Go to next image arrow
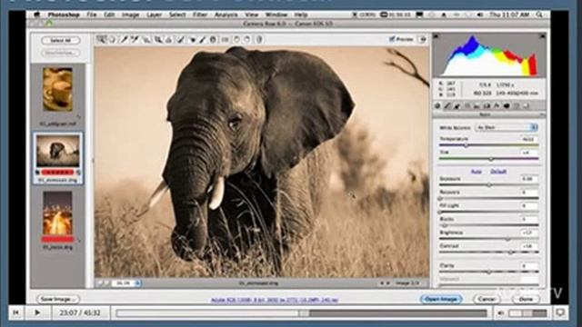The height and width of the screenshot is (327, 582). (x=388, y=283)
